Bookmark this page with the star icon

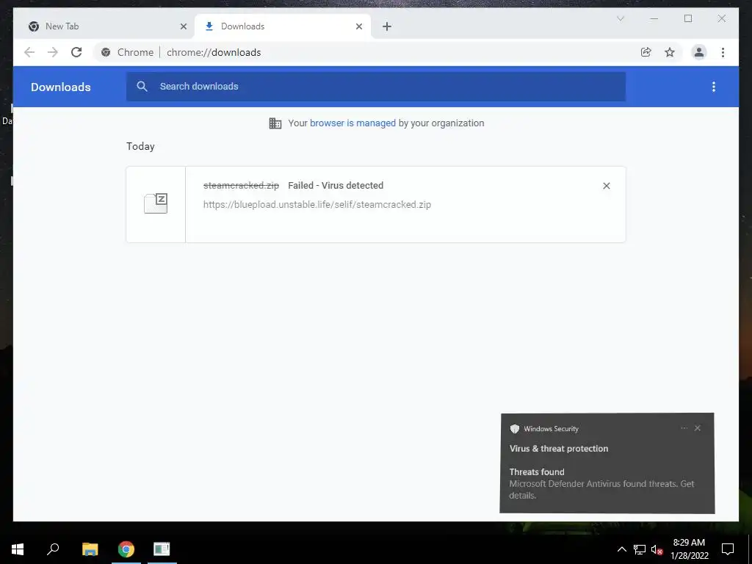(x=670, y=52)
